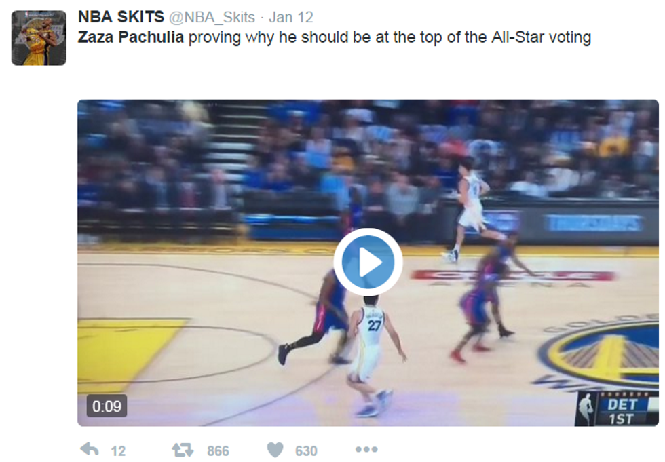
Task: Click the NBA SKITS display name
Action: [121, 17]
